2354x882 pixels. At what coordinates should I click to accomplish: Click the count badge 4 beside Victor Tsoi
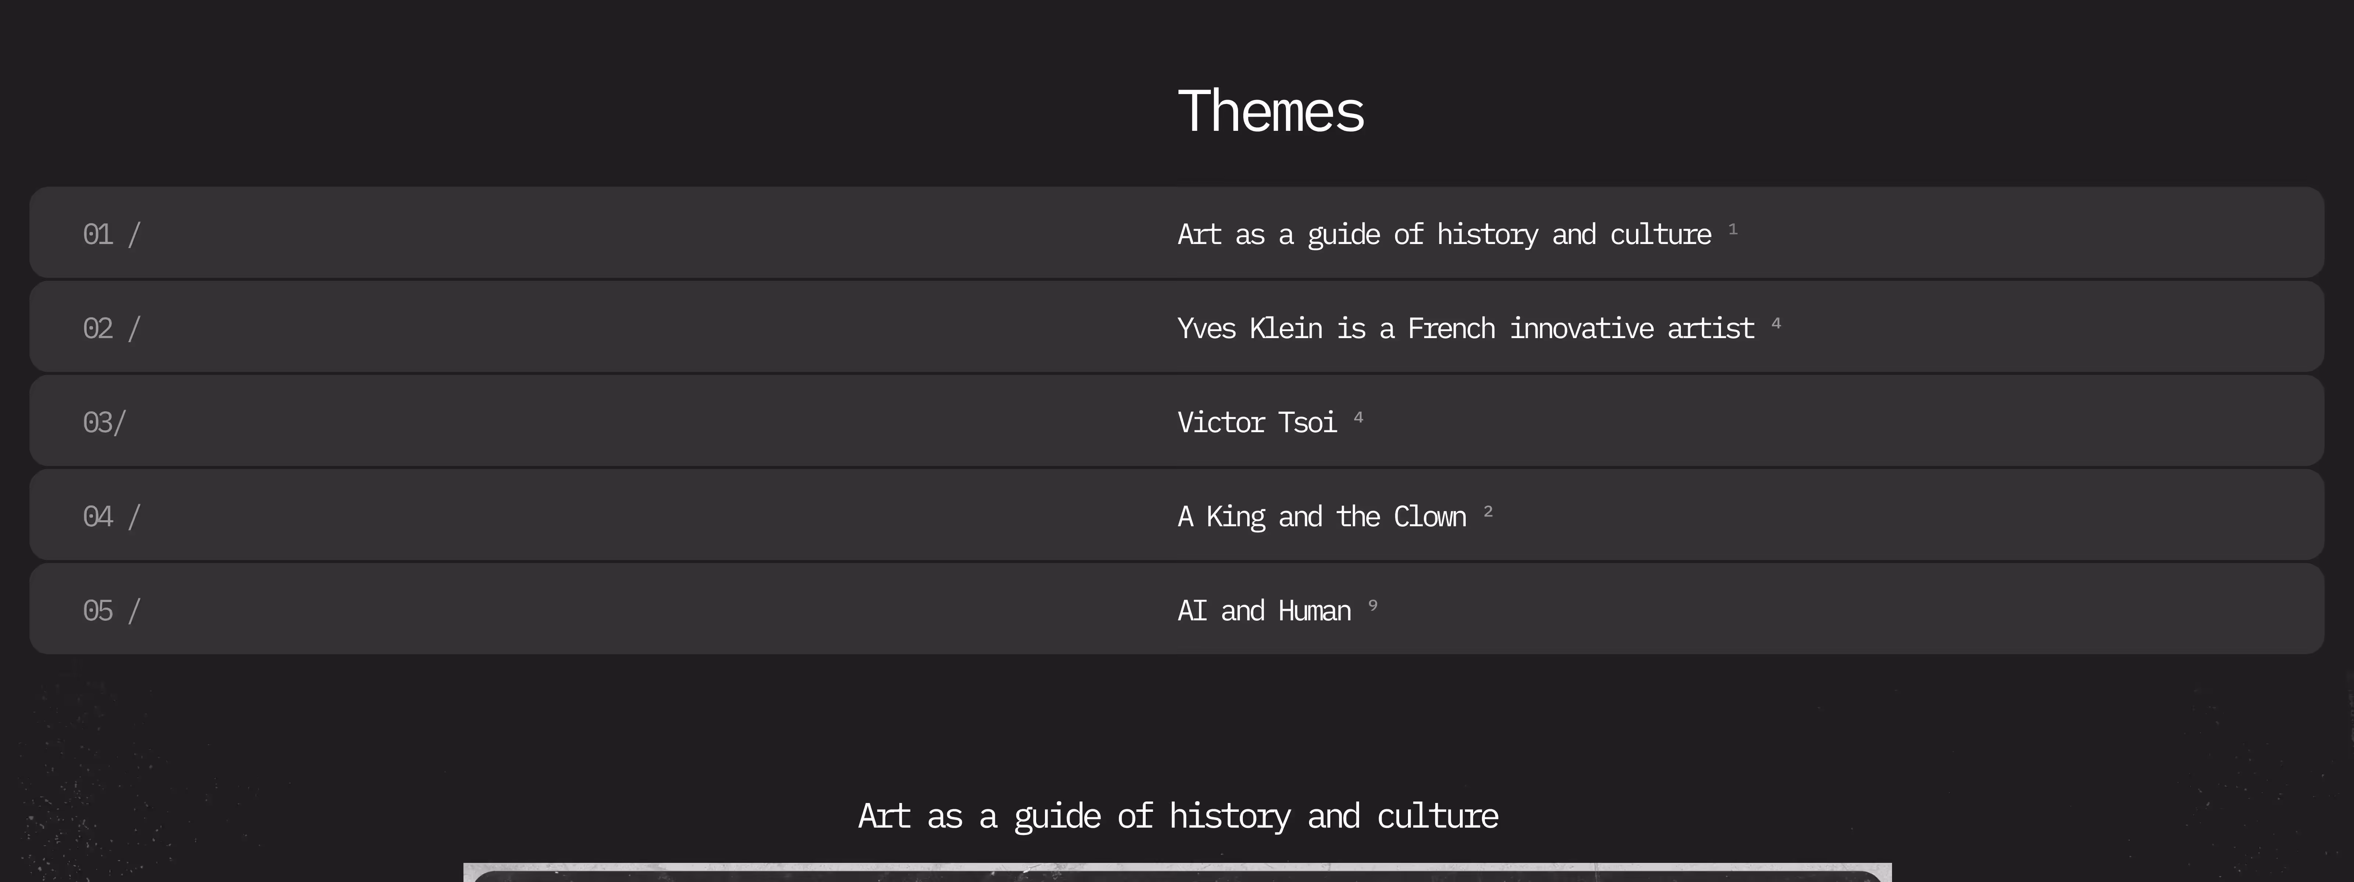pos(1358,417)
